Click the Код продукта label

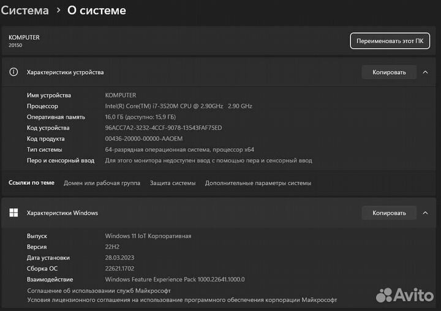tap(45, 138)
